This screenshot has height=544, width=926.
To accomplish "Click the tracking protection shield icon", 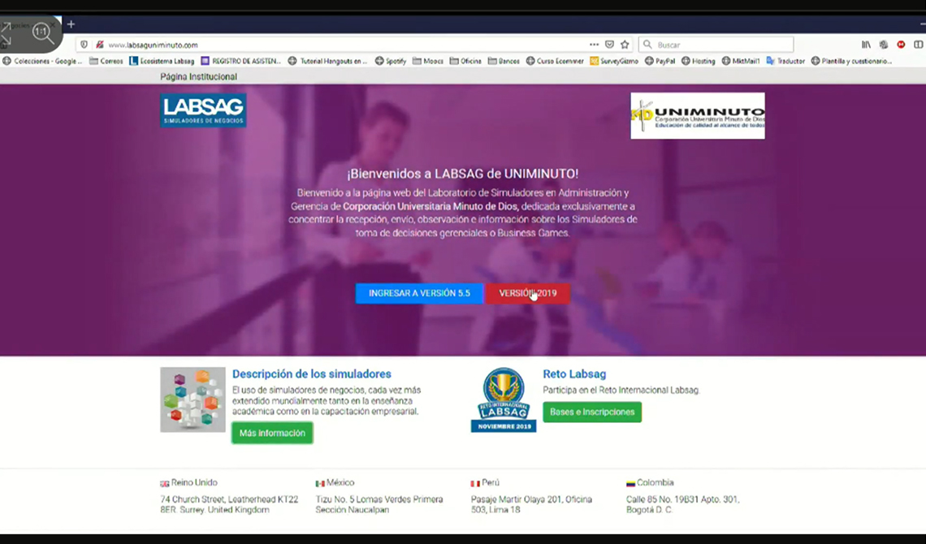I will (84, 45).
